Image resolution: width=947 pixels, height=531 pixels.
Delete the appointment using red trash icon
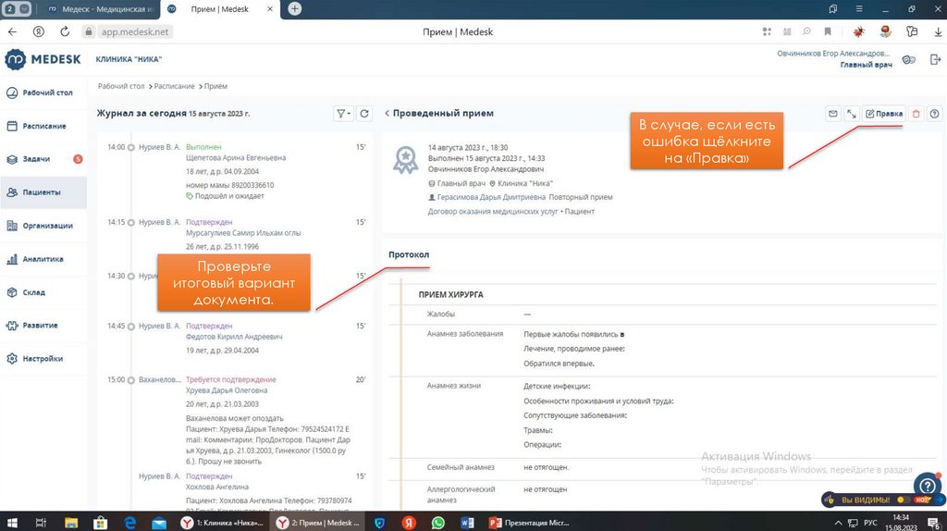click(x=916, y=114)
